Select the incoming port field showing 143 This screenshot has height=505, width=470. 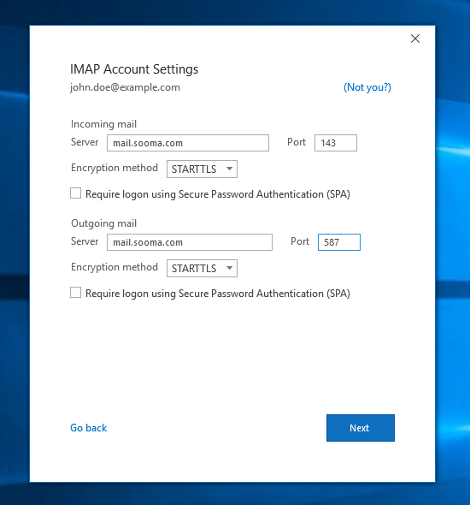(x=336, y=143)
